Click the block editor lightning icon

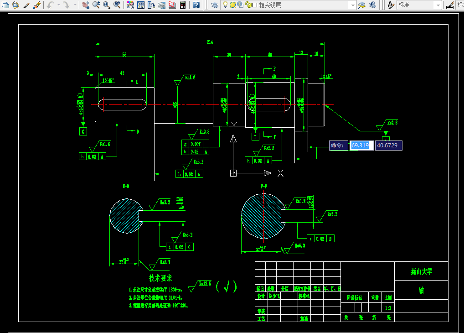point(37,5)
